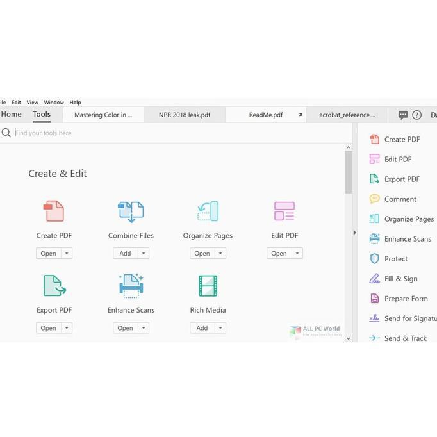Viewport: 437px width, 437px height.
Task: Click Organize Pages icon in the right pane
Action: pos(375,218)
